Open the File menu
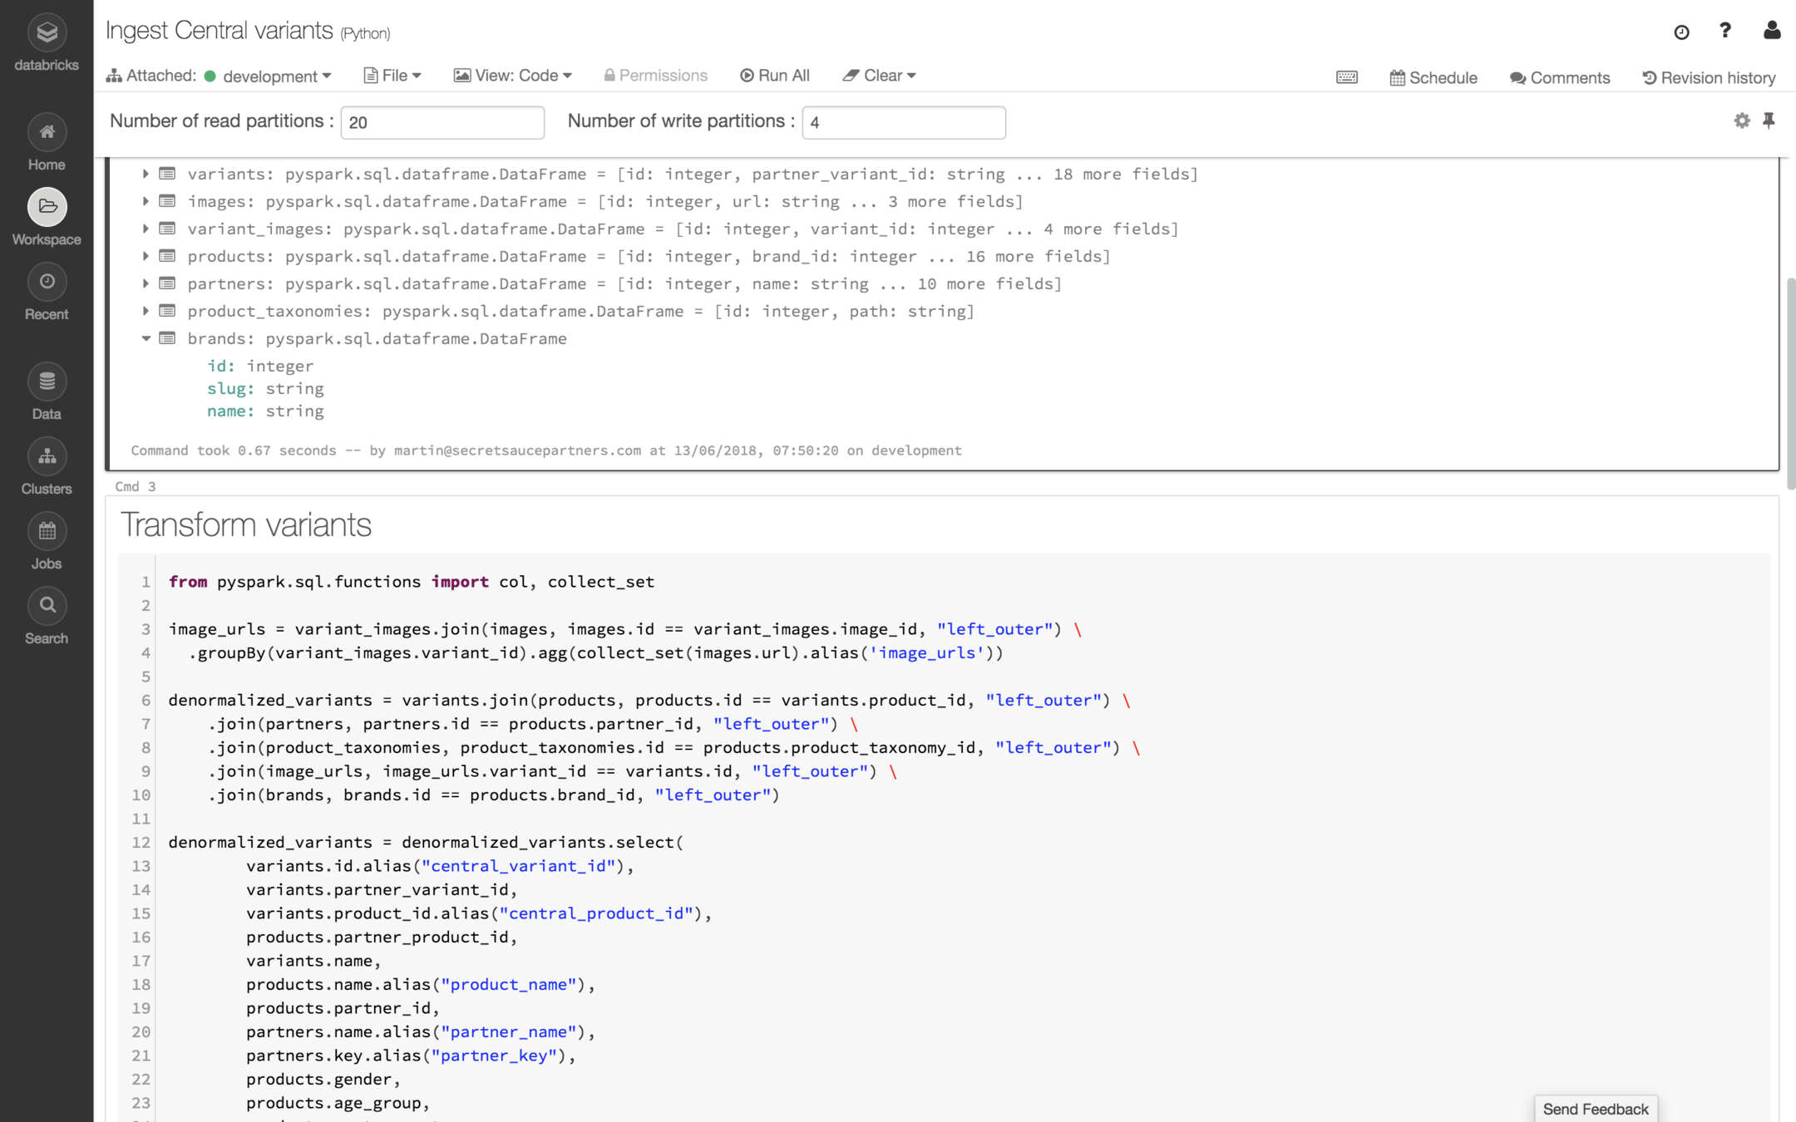1796x1122 pixels. tap(393, 76)
